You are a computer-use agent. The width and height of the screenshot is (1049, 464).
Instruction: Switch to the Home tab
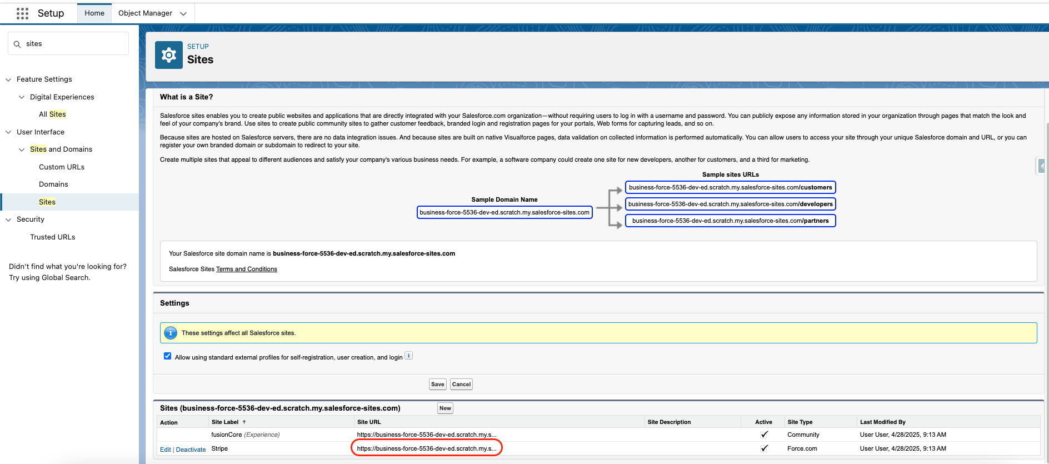click(x=94, y=13)
